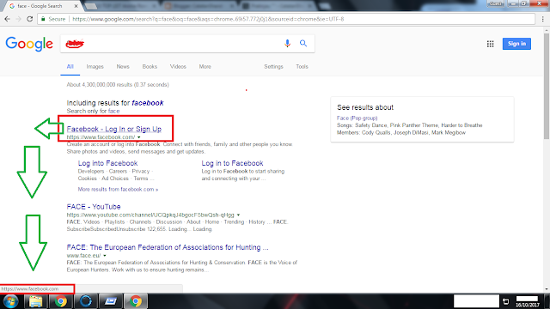Image resolution: width=550 pixels, height=309 pixels.
Task: Open Windows Start menu orb
Action: (x=10, y=301)
